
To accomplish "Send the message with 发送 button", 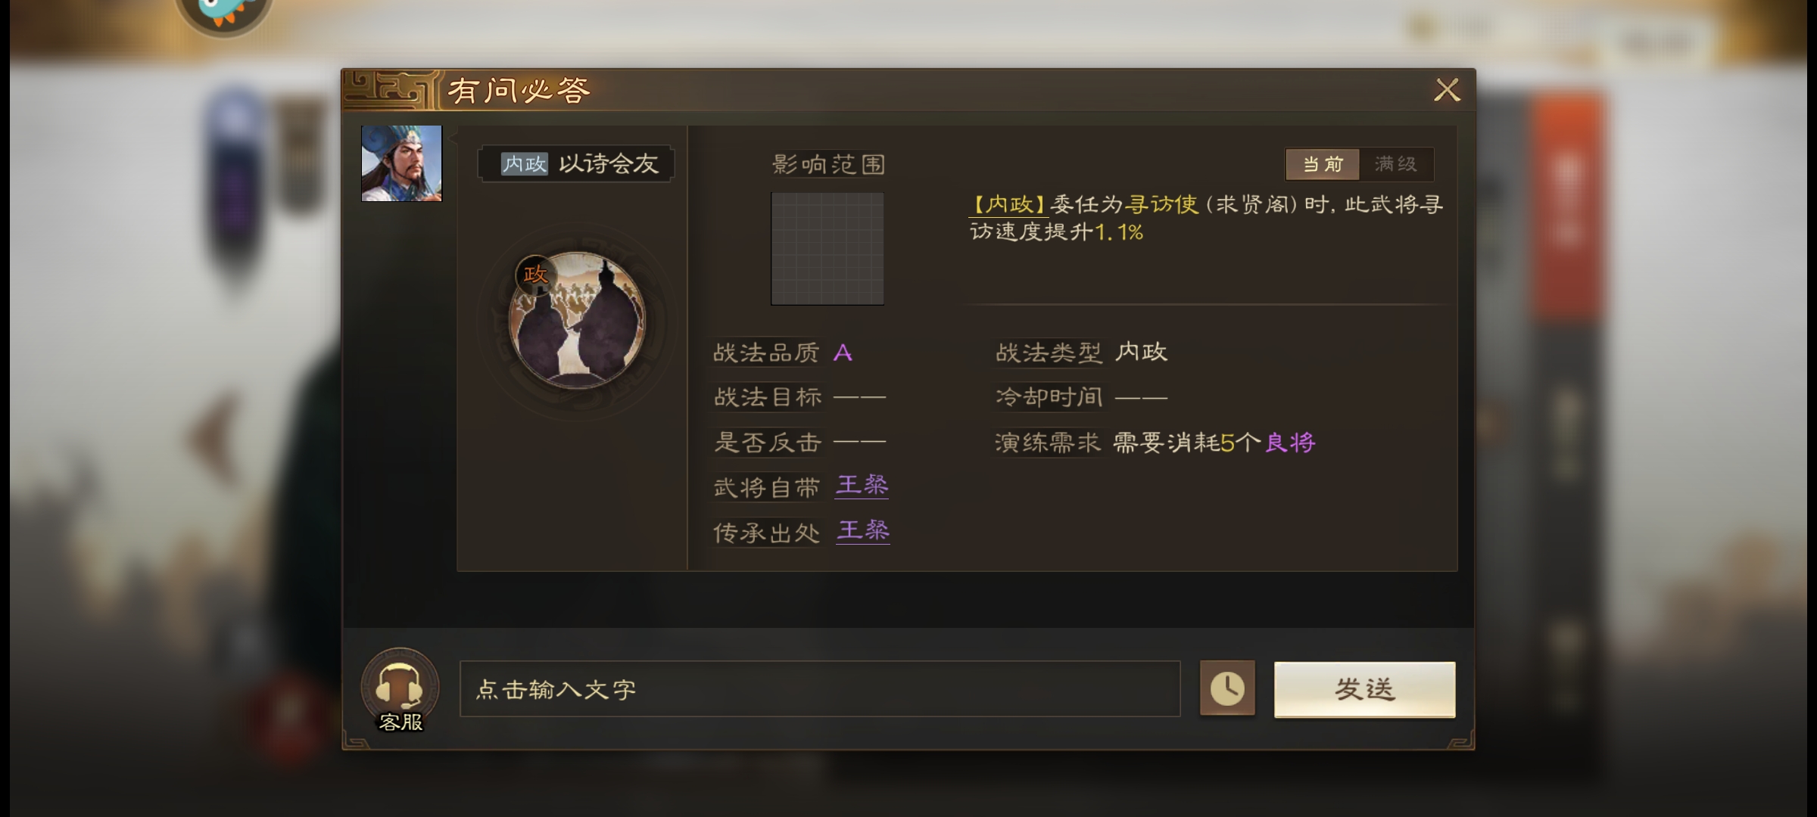I will [1364, 689].
